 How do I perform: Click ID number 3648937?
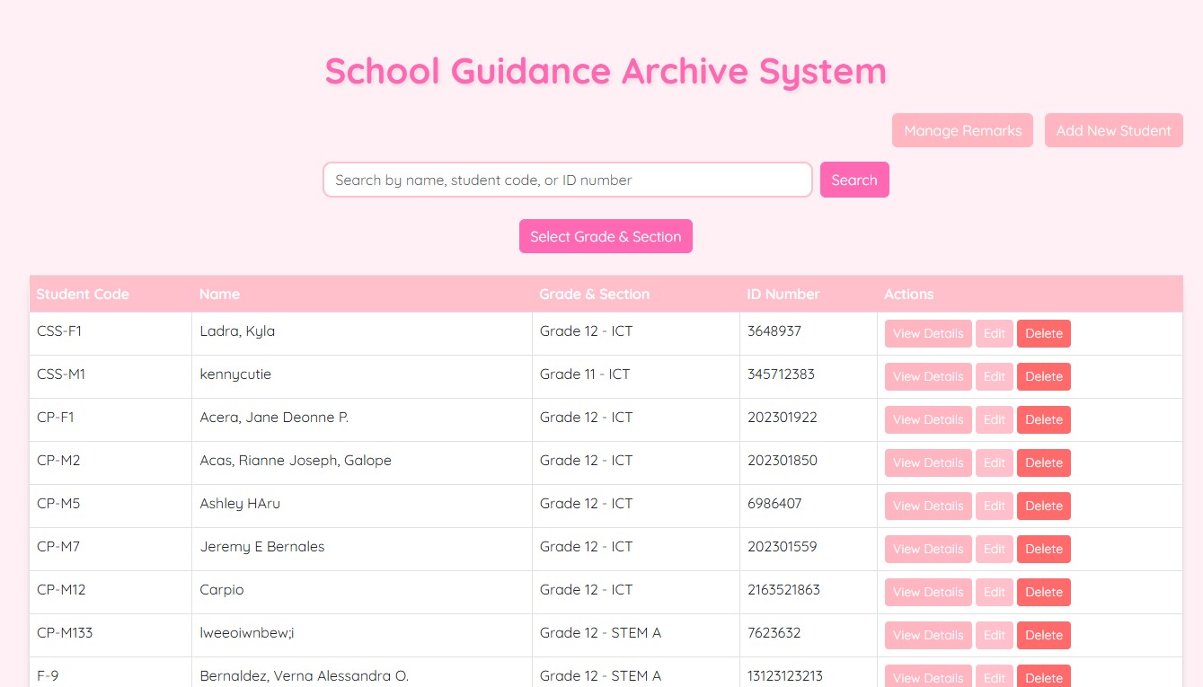pyautogui.click(x=774, y=330)
